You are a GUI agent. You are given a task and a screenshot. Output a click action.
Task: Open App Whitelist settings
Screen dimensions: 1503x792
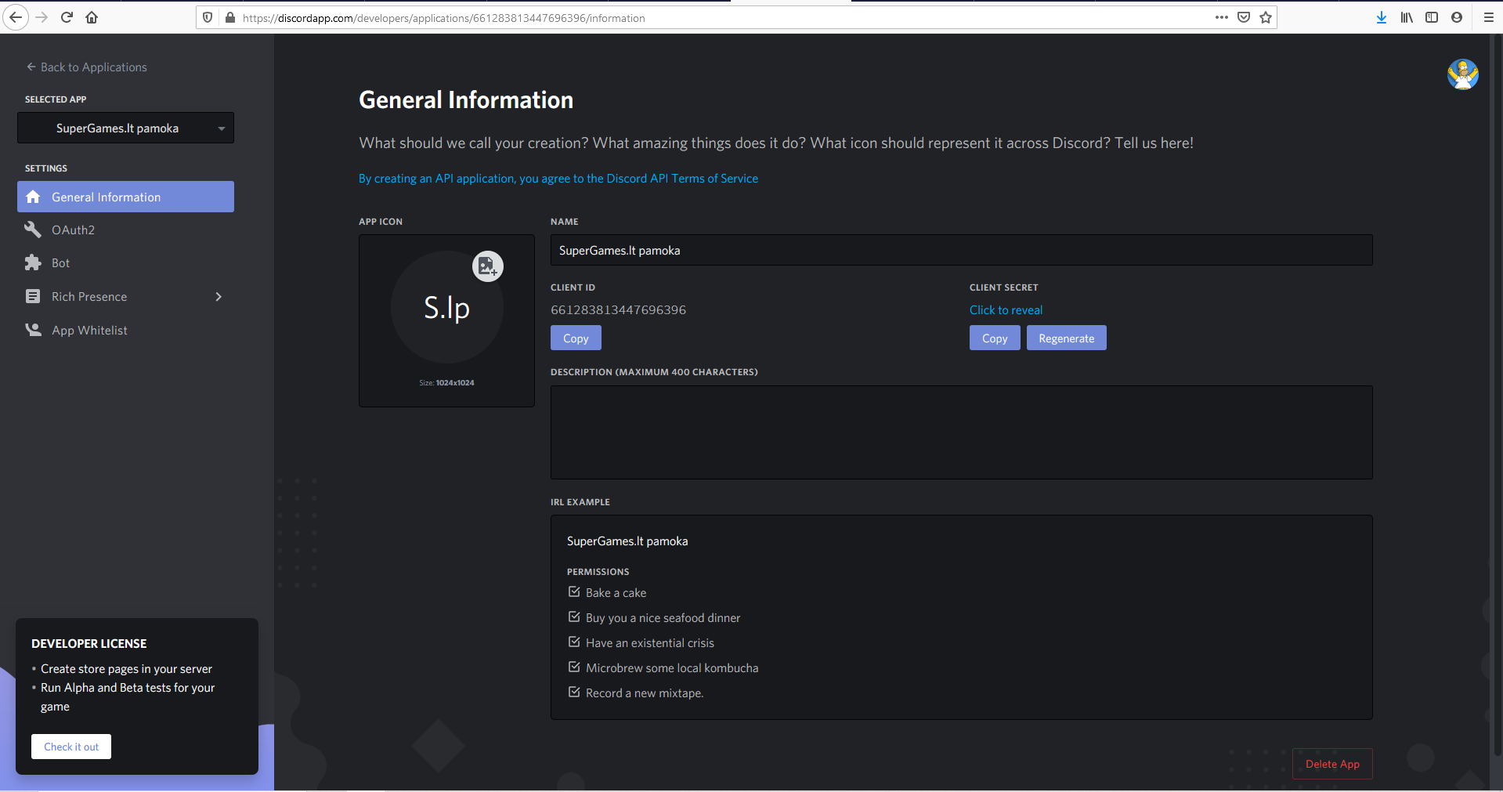pos(125,330)
